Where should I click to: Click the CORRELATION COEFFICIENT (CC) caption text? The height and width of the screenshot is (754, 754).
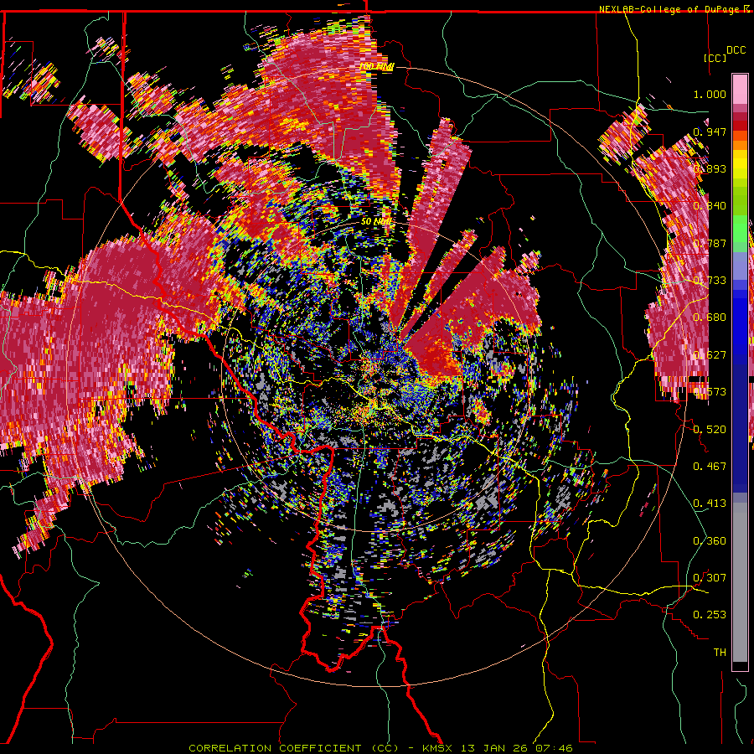click(x=294, y=748)
